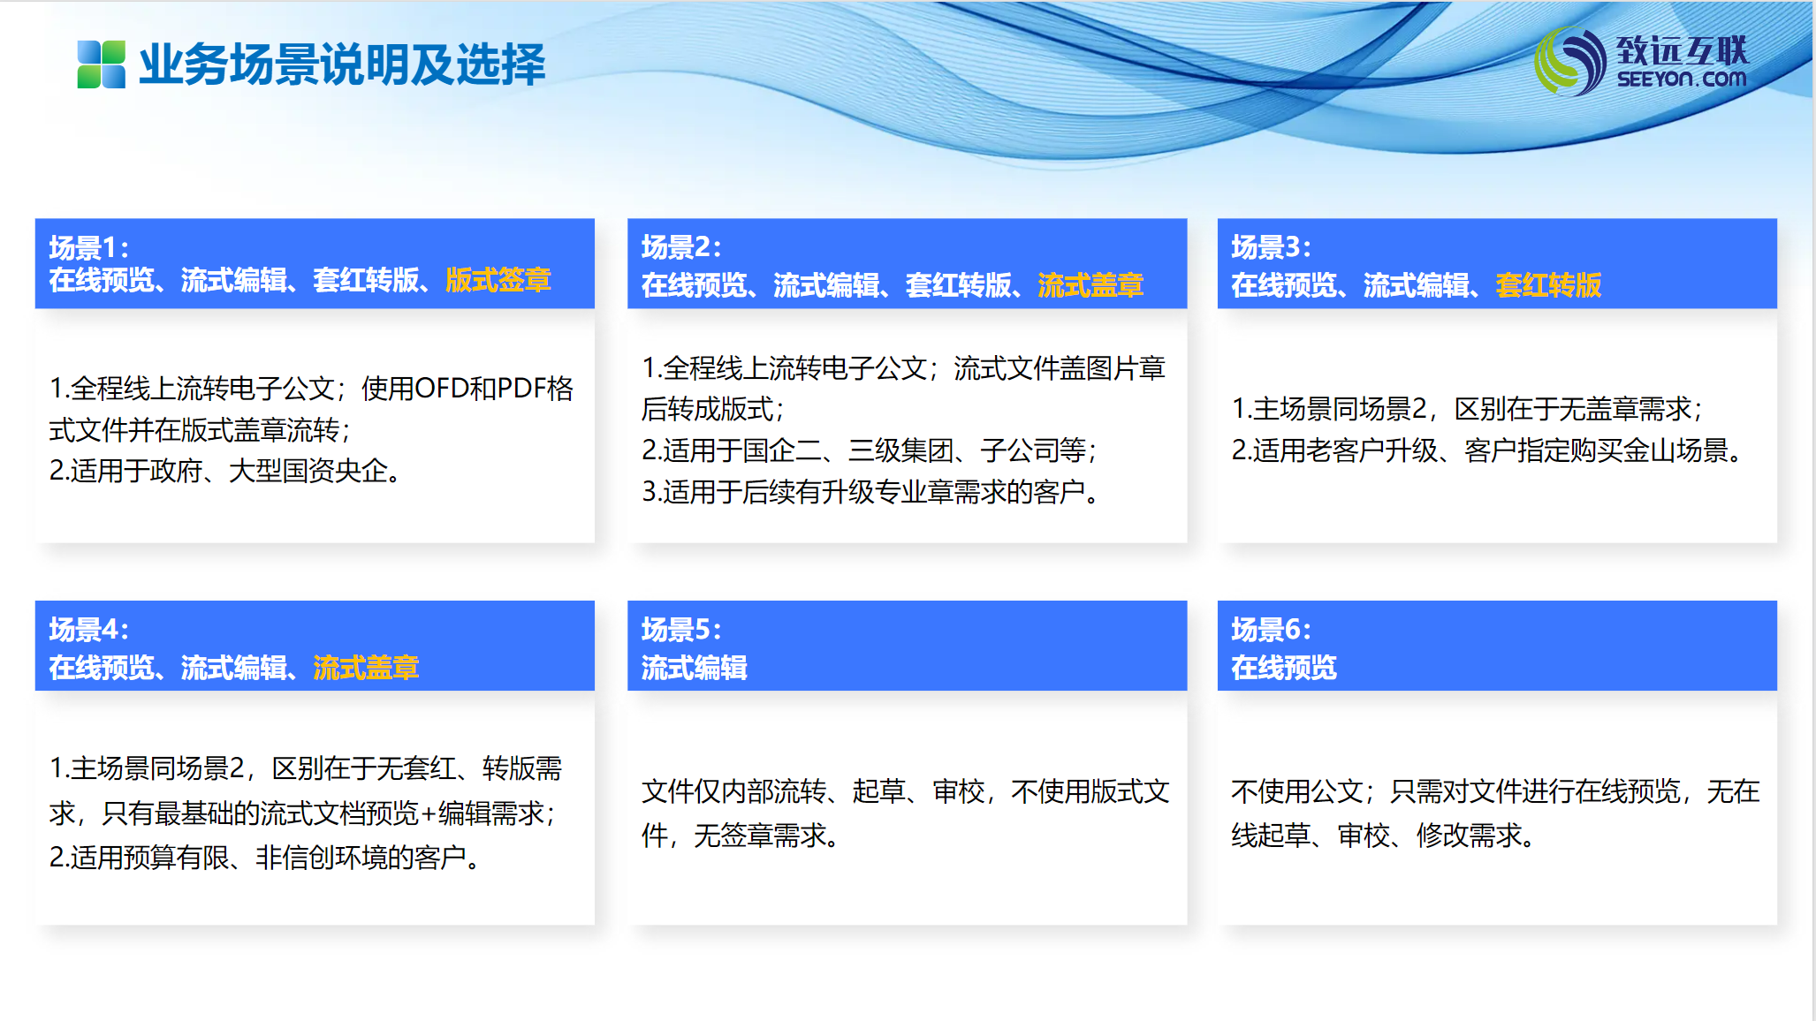Click the four-square icon beside the title

101,64
